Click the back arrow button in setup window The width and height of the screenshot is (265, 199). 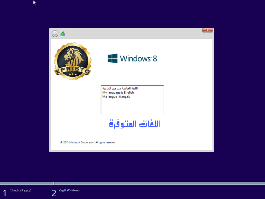55,34
